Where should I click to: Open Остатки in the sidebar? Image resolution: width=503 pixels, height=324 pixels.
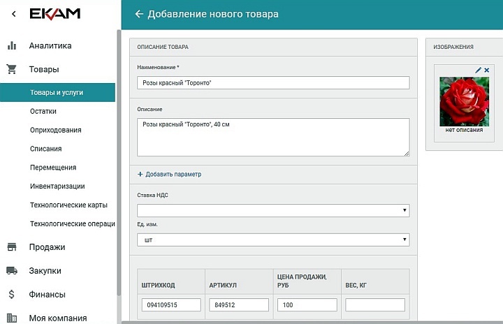tap(43, 111)
